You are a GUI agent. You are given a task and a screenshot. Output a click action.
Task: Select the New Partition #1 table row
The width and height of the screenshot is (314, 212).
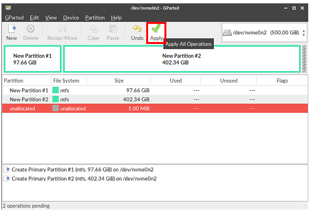coord(155,90)
